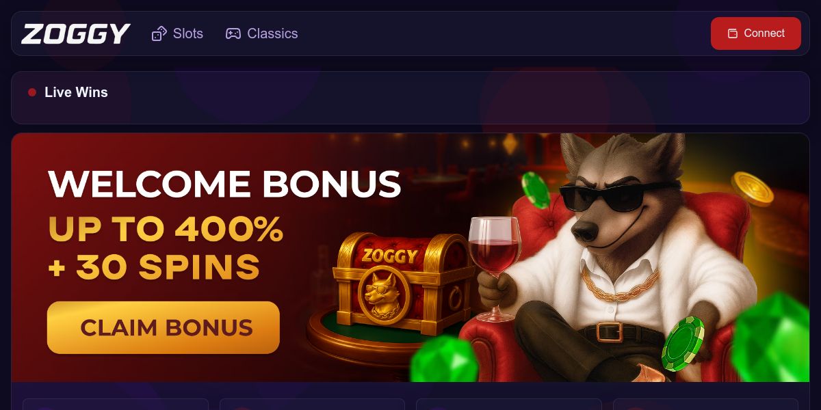The width and height of the screenshot is (821, 410).
Task: Click the gamepad icon beside Classics
Action: (x=233, y=33)
